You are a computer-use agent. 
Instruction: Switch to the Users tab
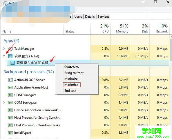pyautogui.click(x=78, y=17)
